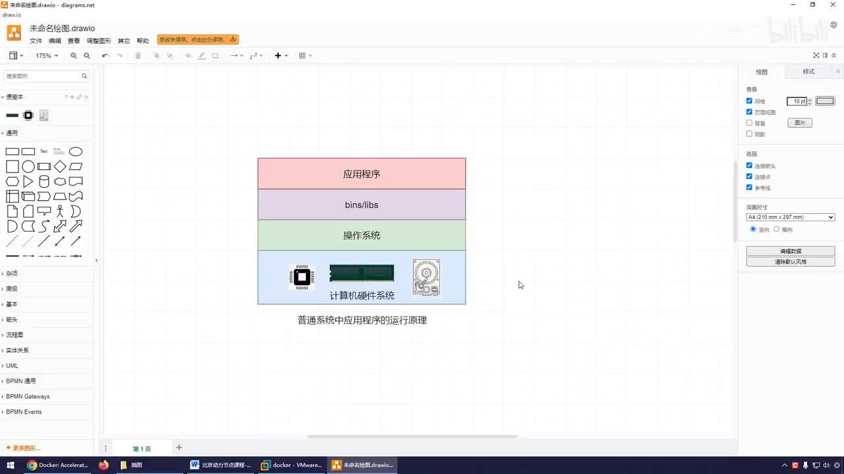Click the to-front toolbar icon
This screenshot has width=844, height=474.
point(156,56)
